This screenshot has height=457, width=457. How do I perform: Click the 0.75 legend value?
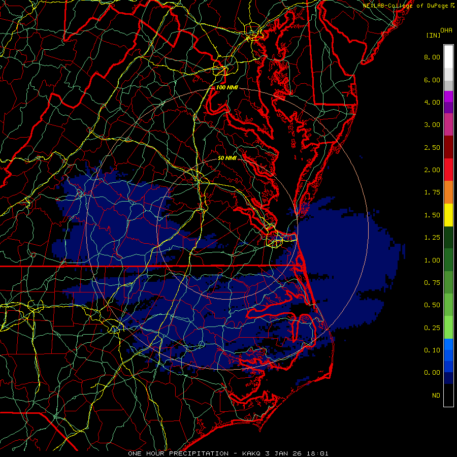pos(432,283)
